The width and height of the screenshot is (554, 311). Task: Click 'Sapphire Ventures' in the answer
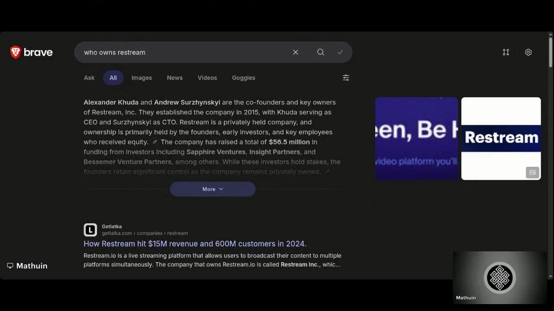(216, 152)
